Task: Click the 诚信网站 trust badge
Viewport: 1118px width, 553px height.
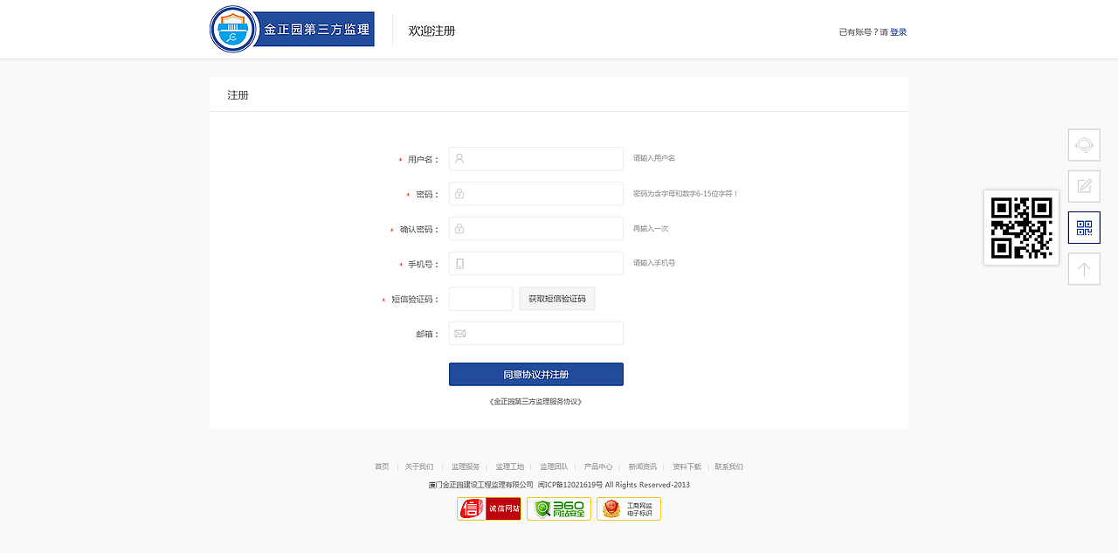Action: coord(488,508)
